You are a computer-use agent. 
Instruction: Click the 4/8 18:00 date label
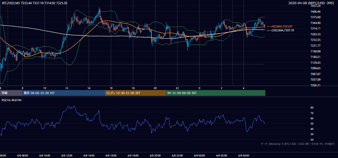click(133, 156)
